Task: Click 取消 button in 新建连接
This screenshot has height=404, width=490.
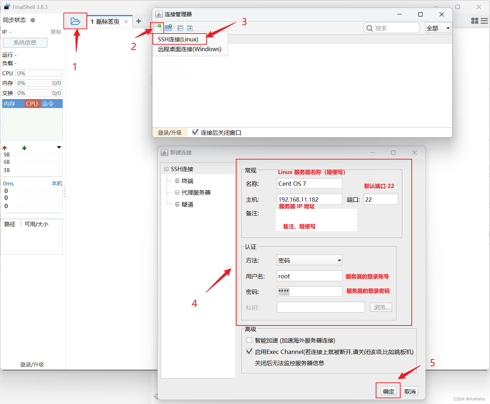Action: pyautogui.click(x=410, y=391)
